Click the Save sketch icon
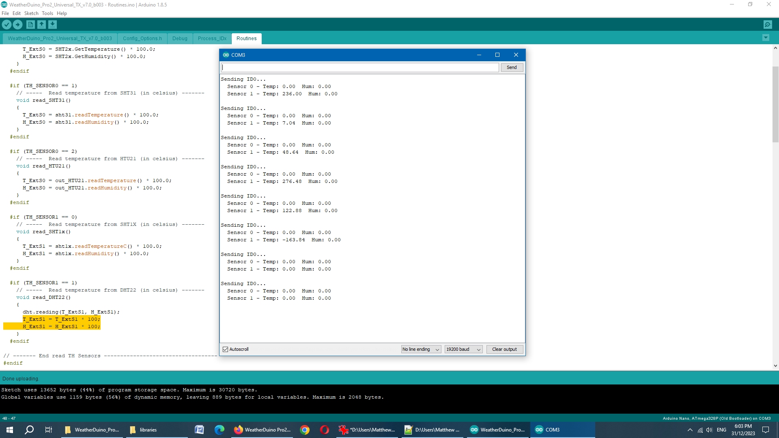This screenshot has height=438, width=779. (x=52, y=25)
